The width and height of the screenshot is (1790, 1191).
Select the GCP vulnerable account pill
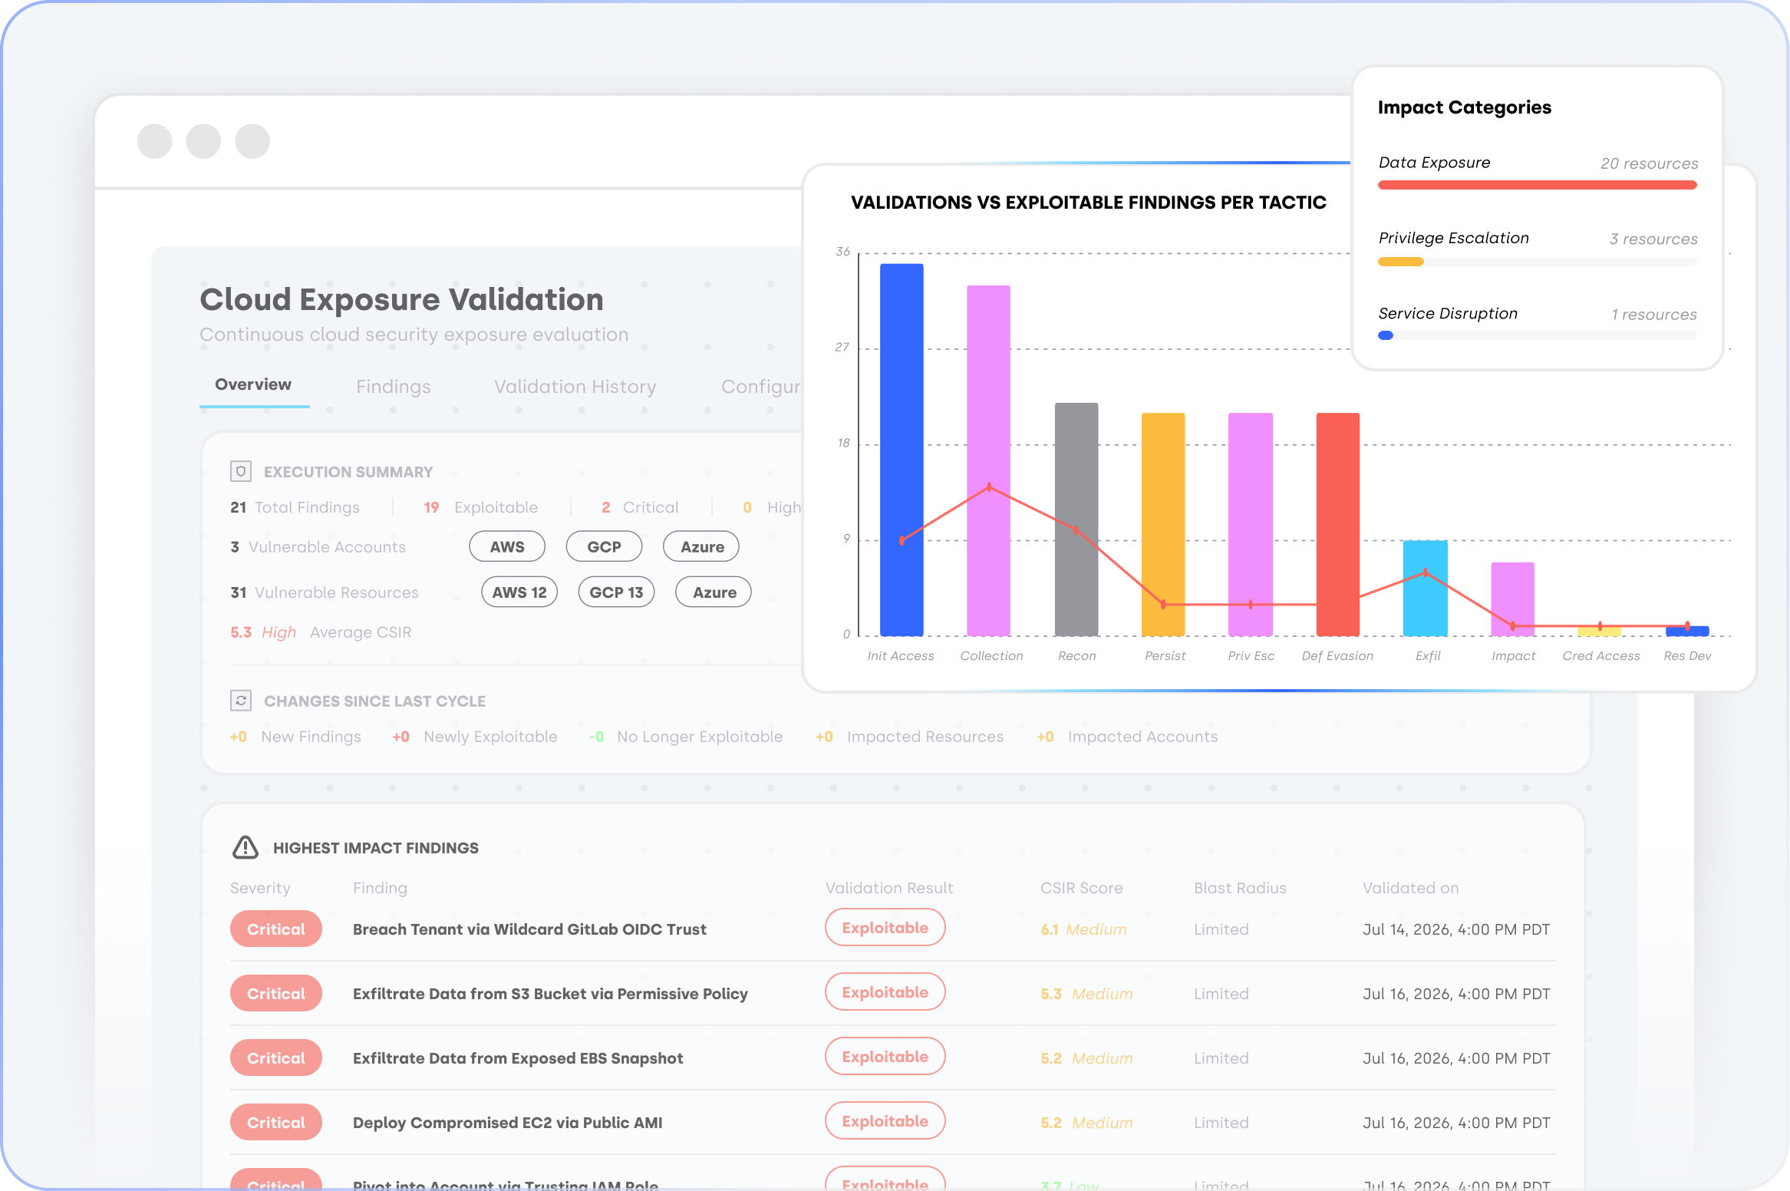pyautogui.click(x=604, y=546)
